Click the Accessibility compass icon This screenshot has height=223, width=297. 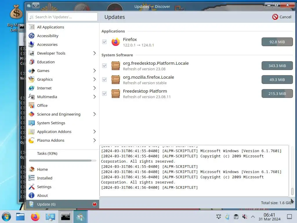coord(32,36)
